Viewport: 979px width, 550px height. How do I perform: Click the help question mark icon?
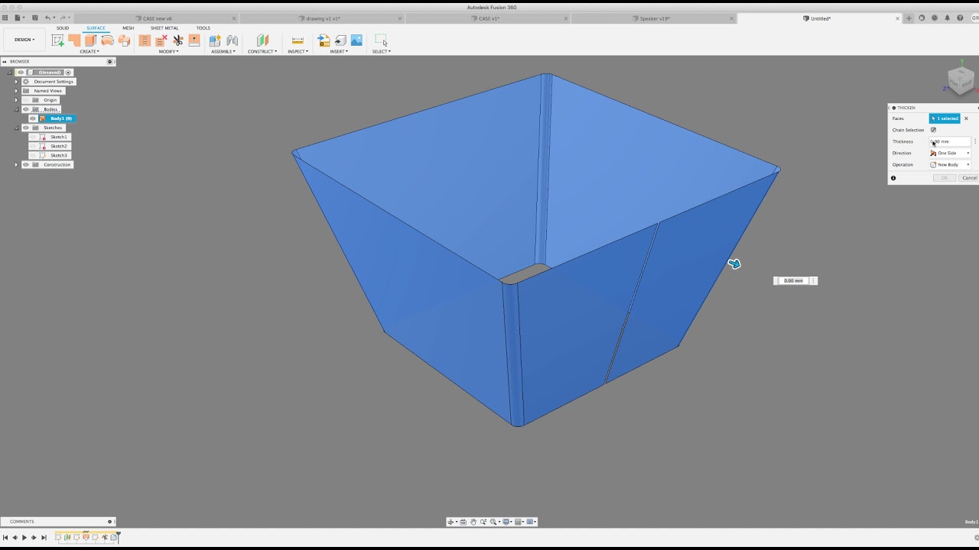click(x=960, y=18)
